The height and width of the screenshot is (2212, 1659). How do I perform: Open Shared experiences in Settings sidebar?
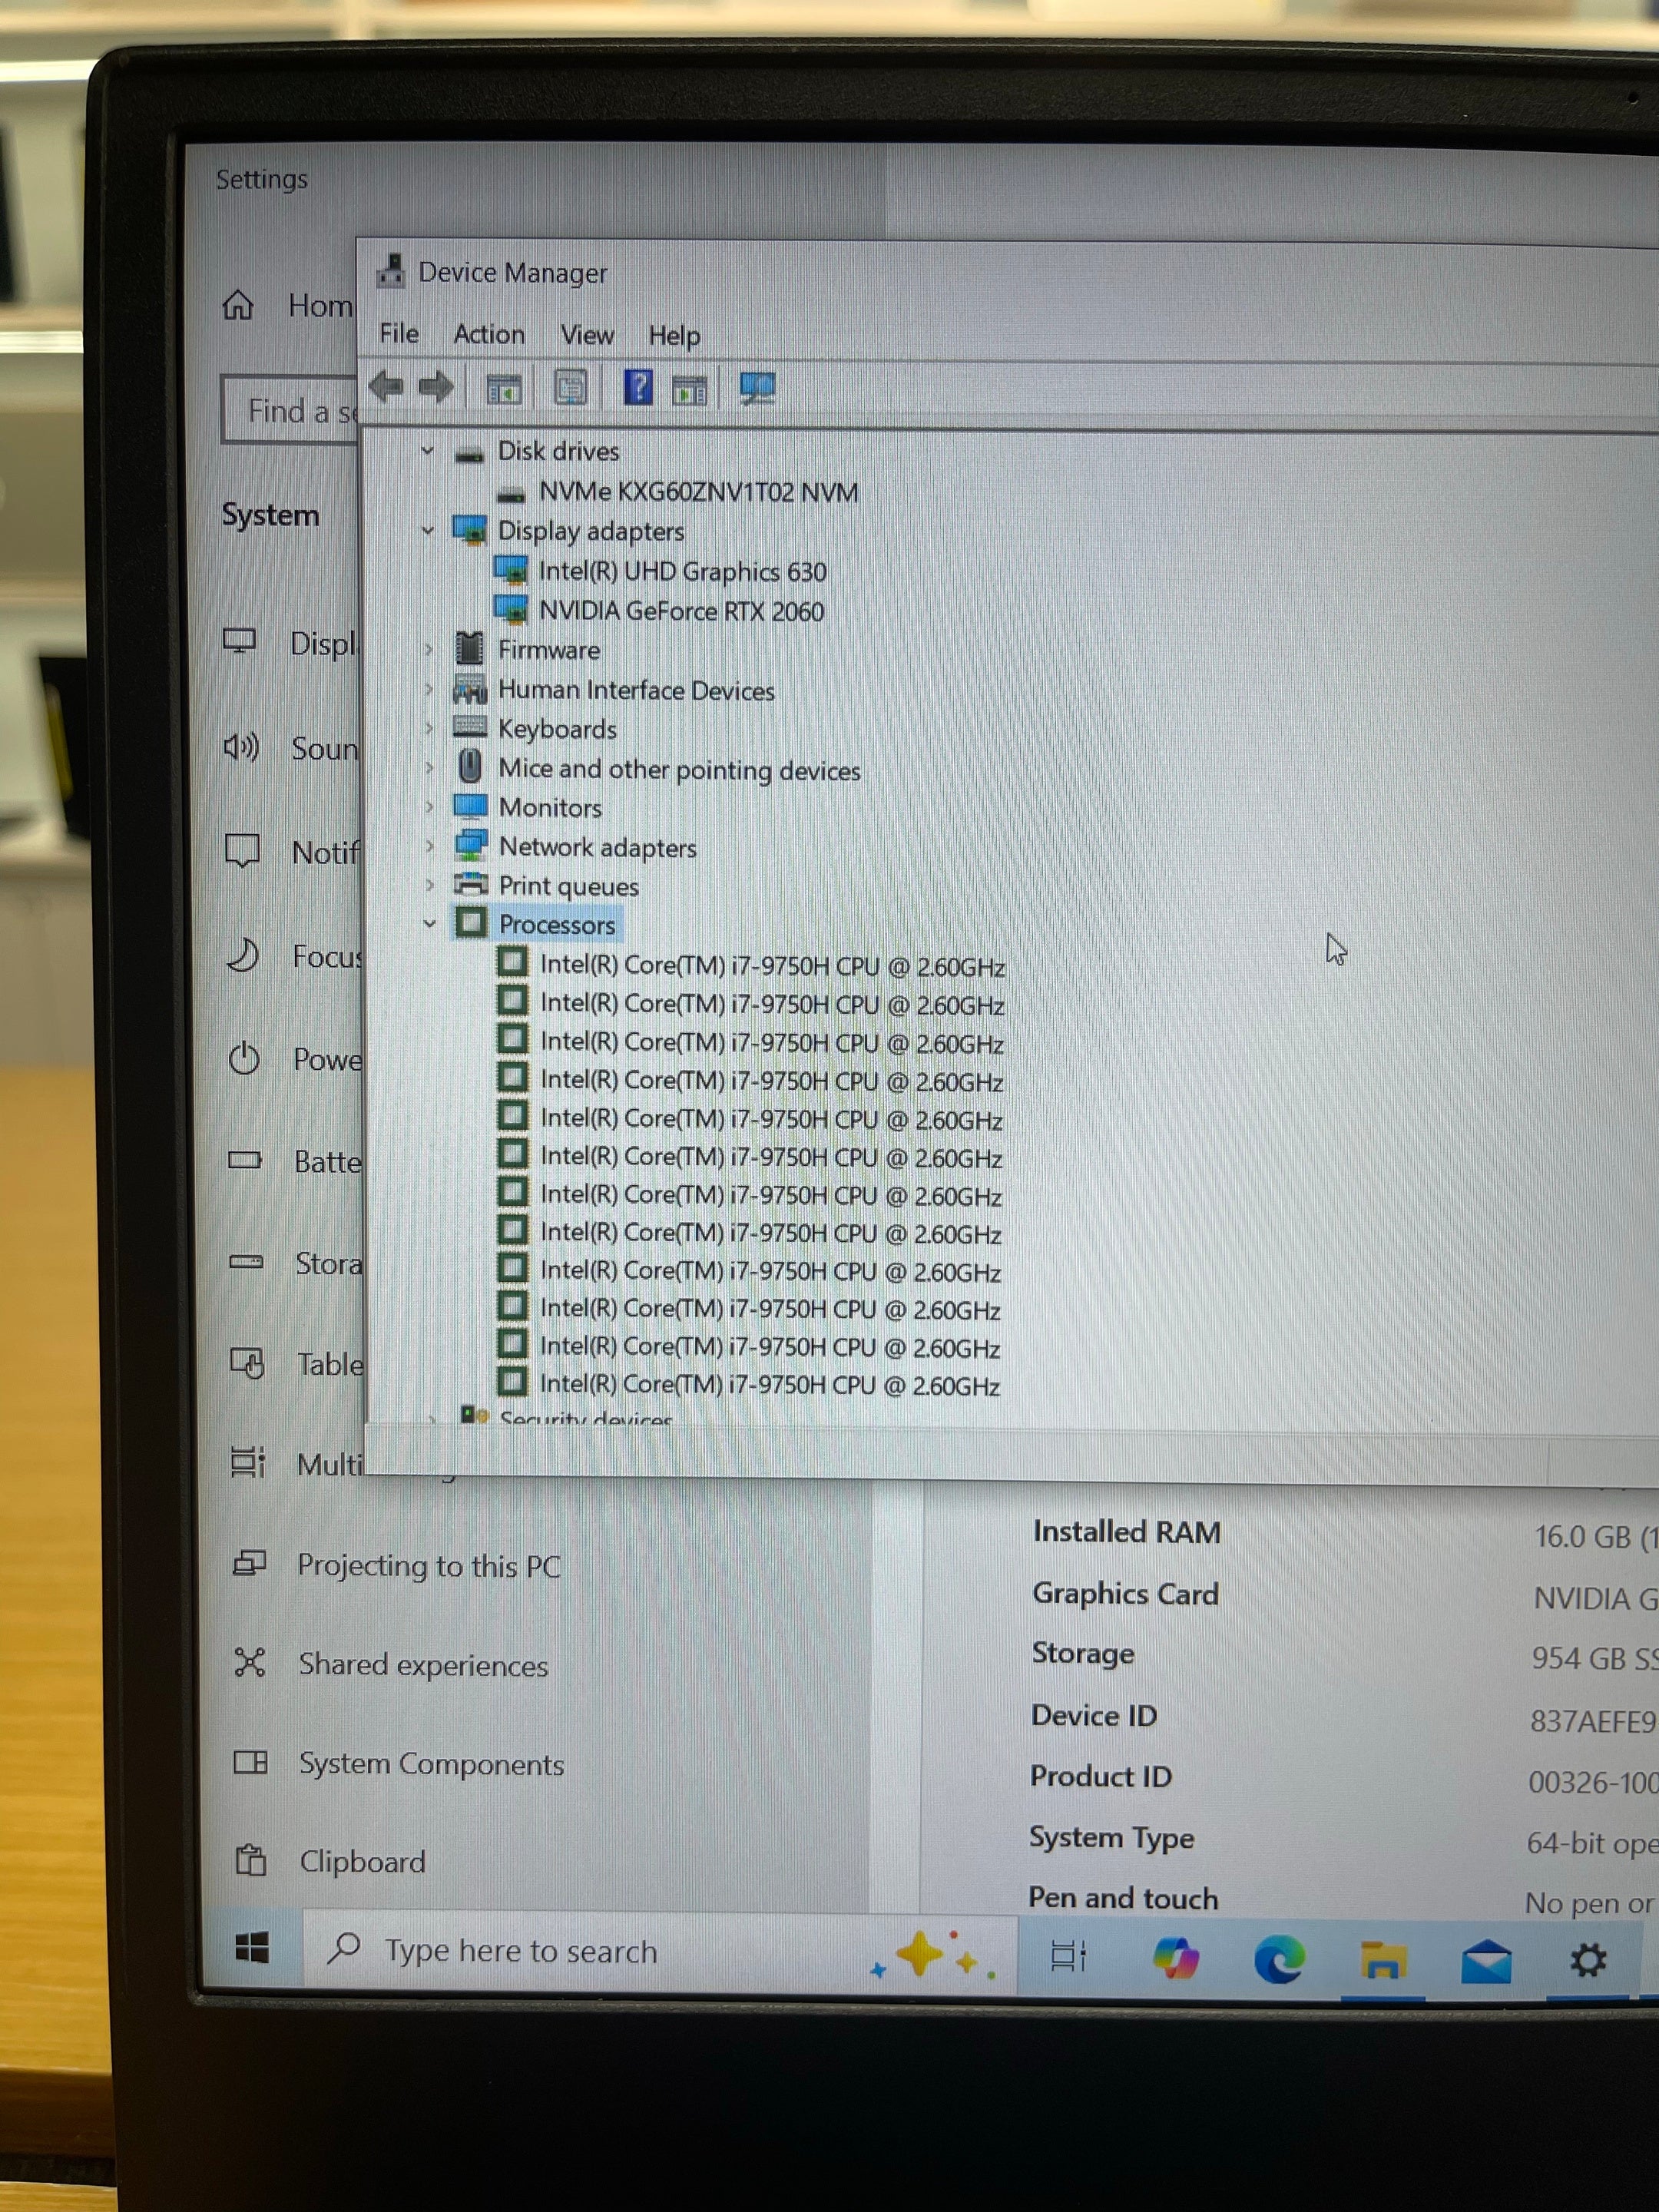pyautogui.click(x=390, y=1664)
